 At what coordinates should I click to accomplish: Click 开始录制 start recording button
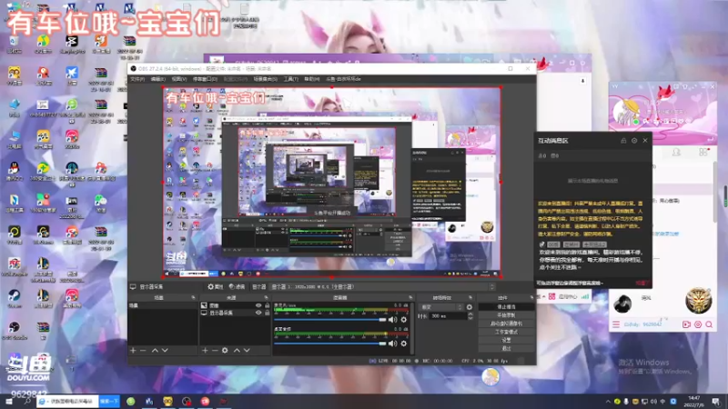click(x=506, y=315)
